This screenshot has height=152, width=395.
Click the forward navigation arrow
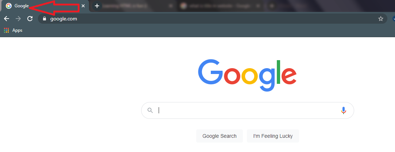(18, 19)
